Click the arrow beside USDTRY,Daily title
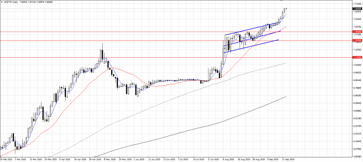Screen dimensions: 363x162 (2, 2)
